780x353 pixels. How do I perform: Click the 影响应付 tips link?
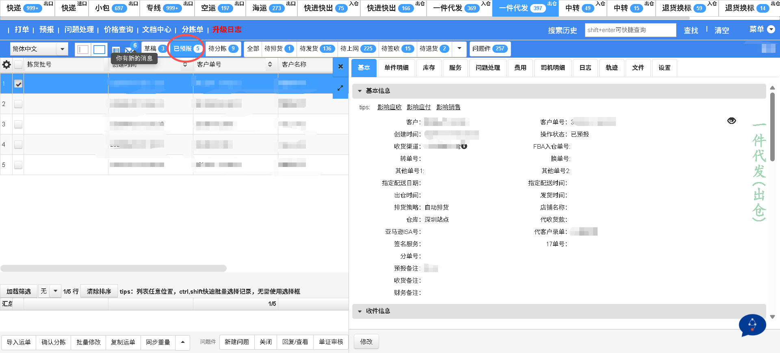click(x=418, y=107)
